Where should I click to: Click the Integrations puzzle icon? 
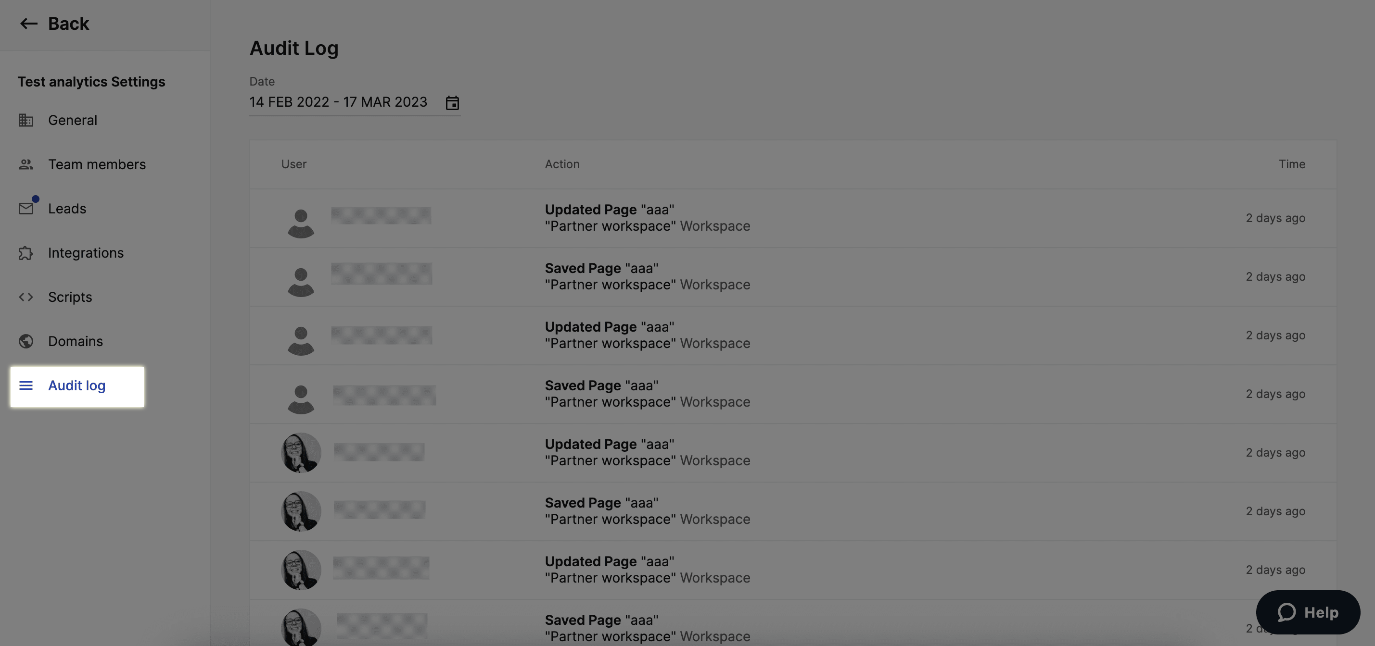click(x=25, y=253)
